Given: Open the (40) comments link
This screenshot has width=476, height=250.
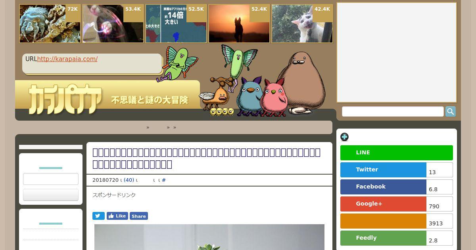Looking at the screenshot, I should point(129,180).
